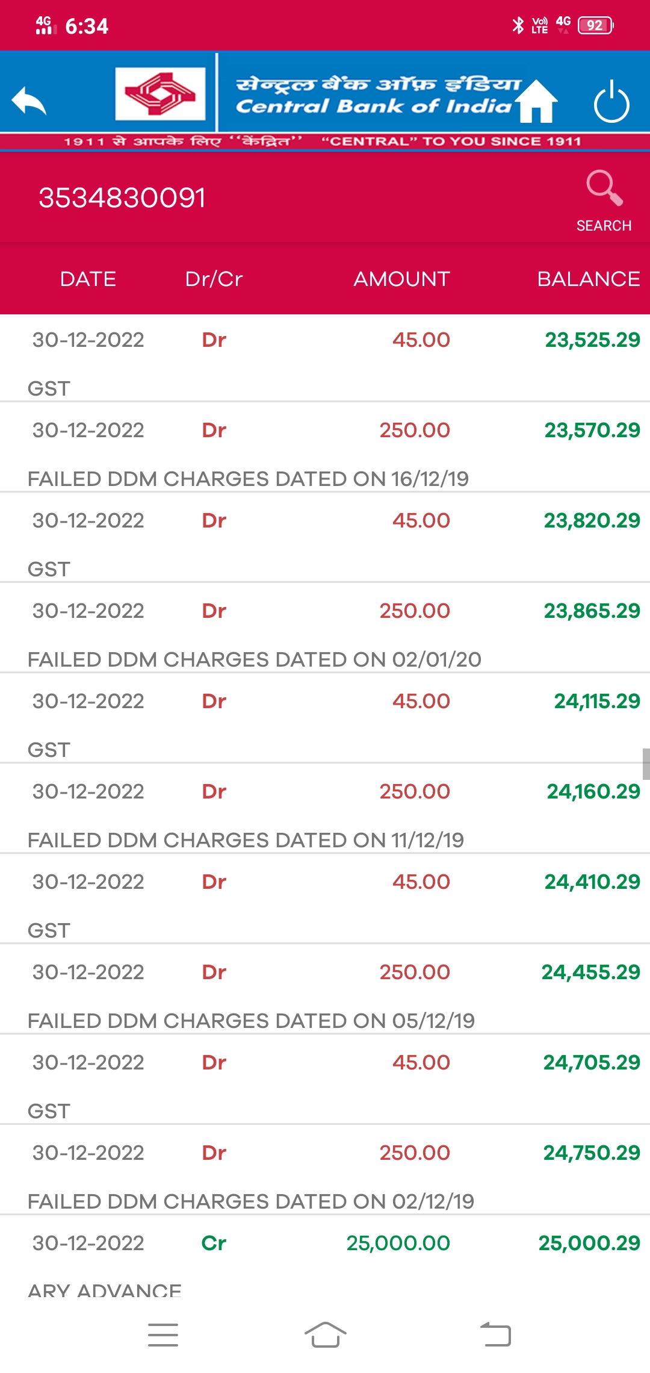Tap the AMOUNT column header
Screen dimensions: 650x1373
(x=401, y=279)
